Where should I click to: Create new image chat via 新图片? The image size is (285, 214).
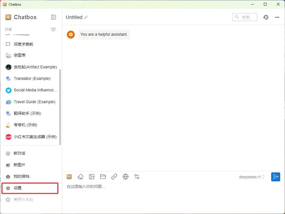[31, 165]
